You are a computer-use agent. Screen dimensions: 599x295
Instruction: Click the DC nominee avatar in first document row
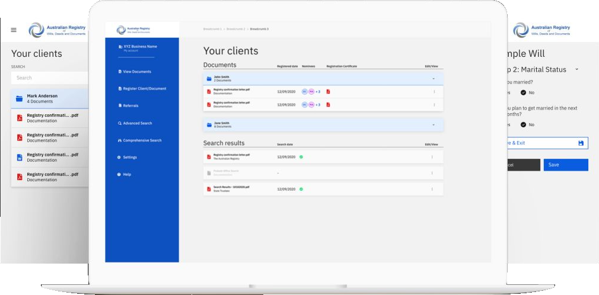pyautogui.click(x=305, y=92)
